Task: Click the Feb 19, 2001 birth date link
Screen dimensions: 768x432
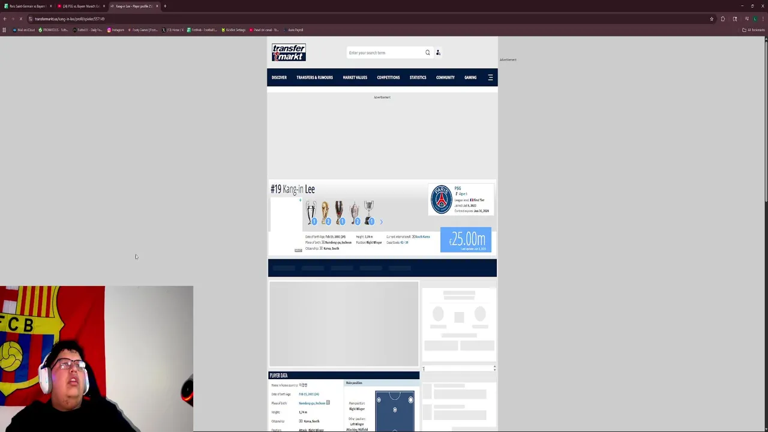Action: (x=308, y=394)
